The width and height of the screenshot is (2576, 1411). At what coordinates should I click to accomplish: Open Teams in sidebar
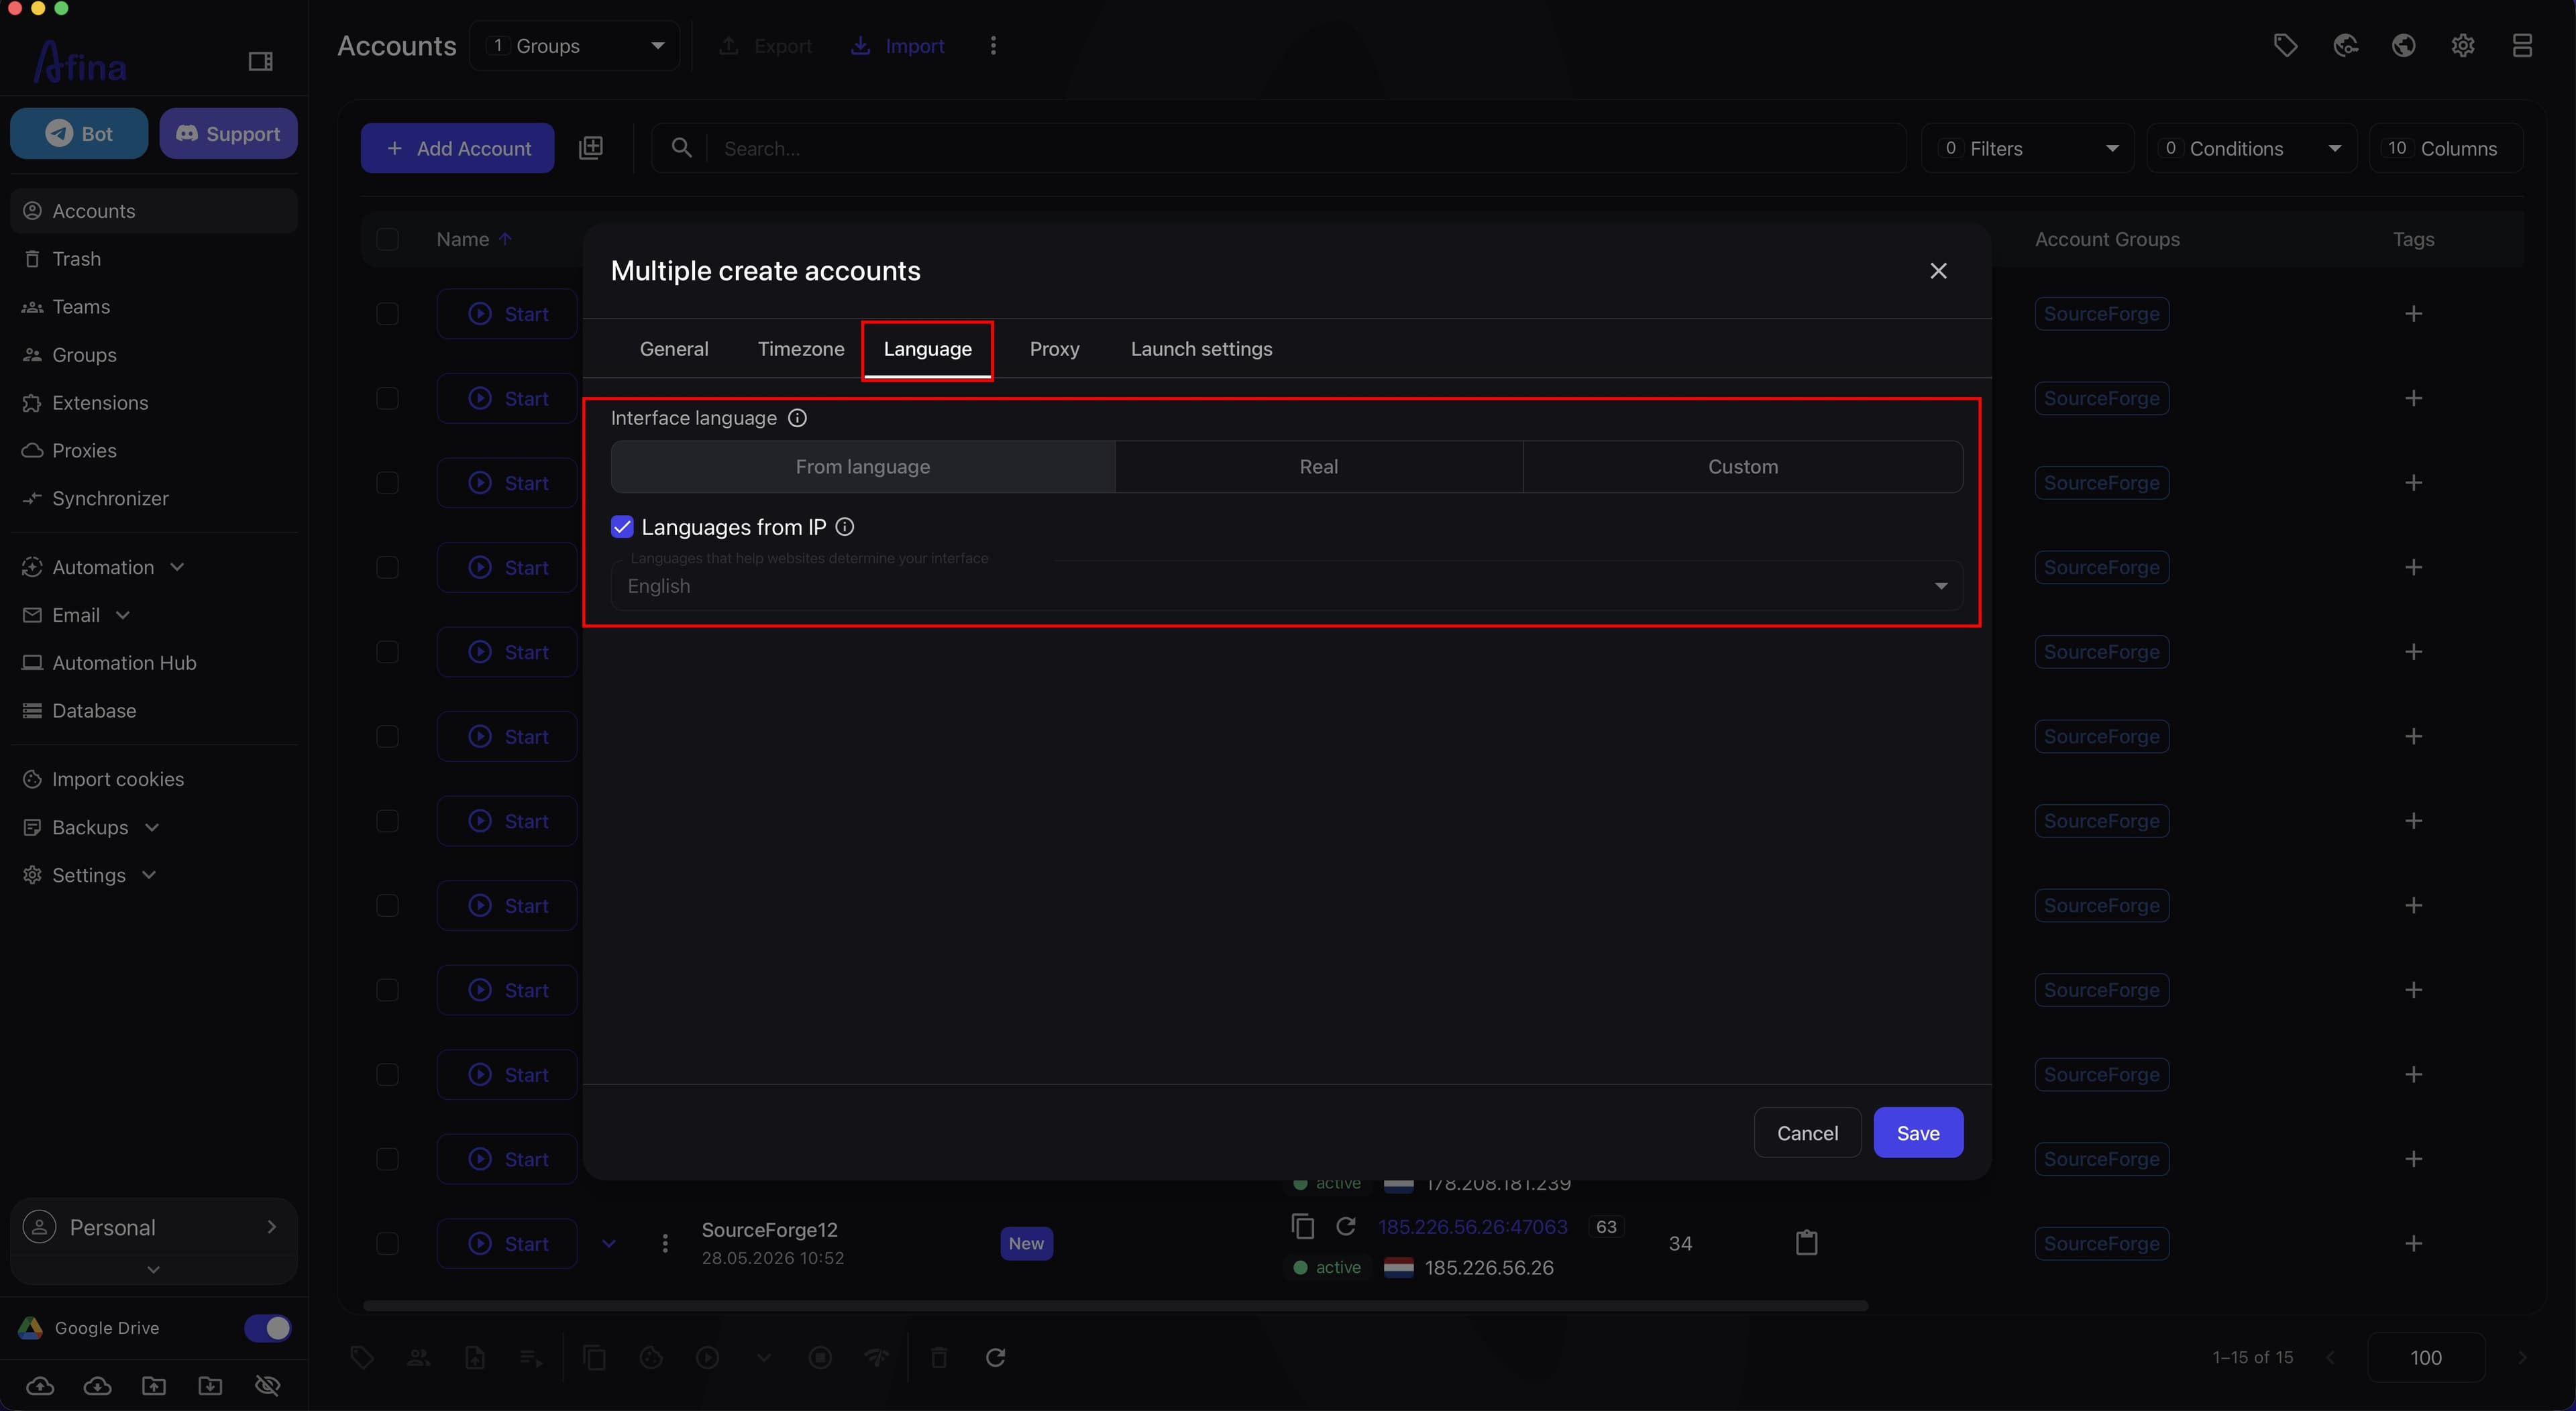[154, 307]
